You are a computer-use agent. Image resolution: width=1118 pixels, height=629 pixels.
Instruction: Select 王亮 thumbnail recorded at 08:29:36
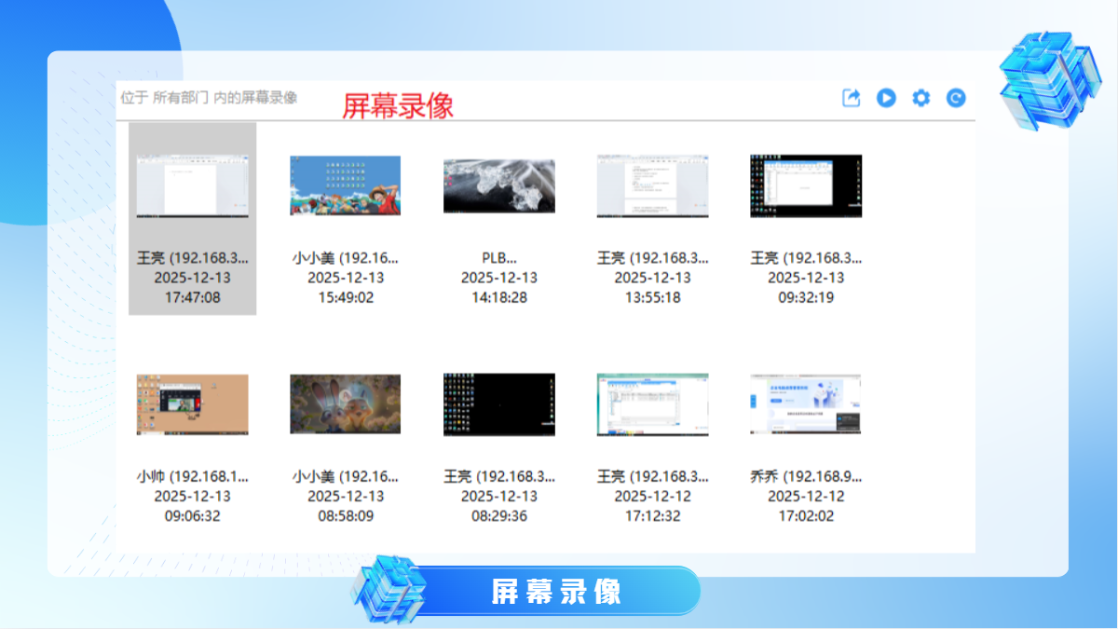[499, 404]
